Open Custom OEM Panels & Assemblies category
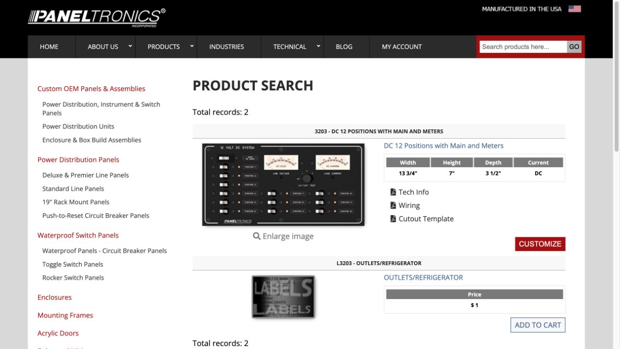The image size is (620, 349). (92, 89)
